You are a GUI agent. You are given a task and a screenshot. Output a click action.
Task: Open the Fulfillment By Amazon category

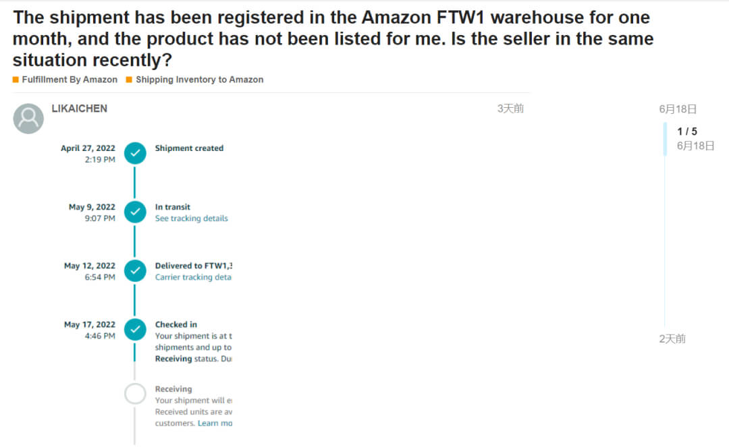pyautogui.click(x=70, y=80)
